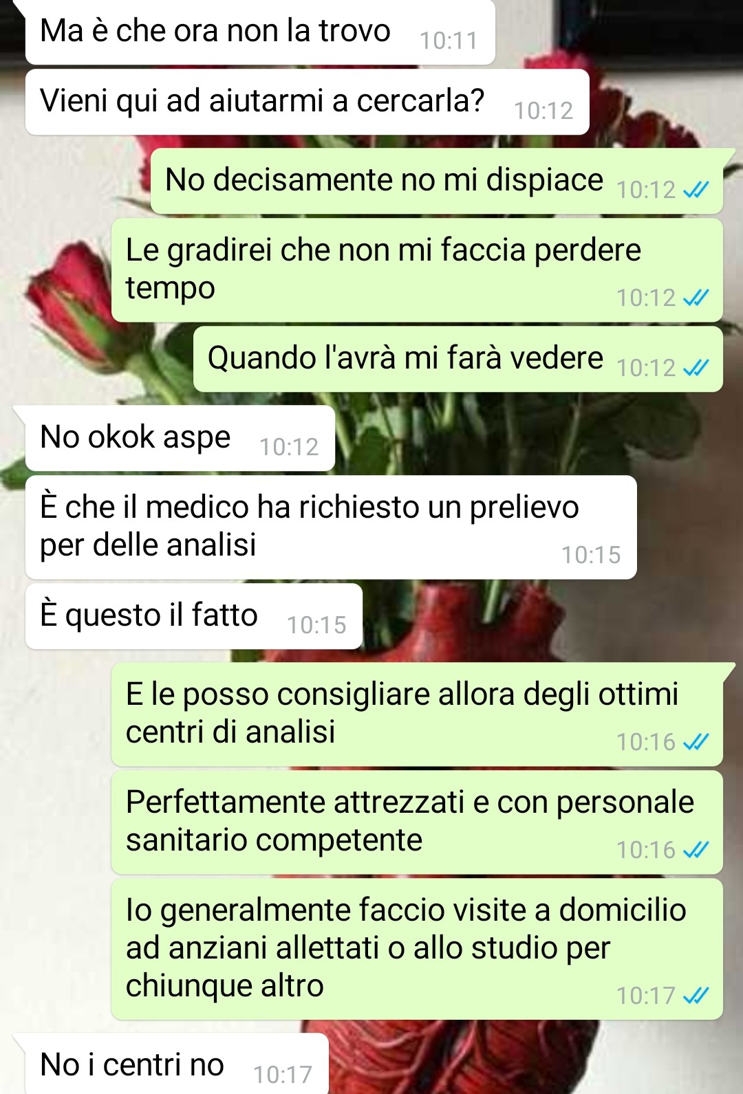Tap the last message 'No i centri no'
This screenshot has width=743, height=1094.
coord(177,1064)
